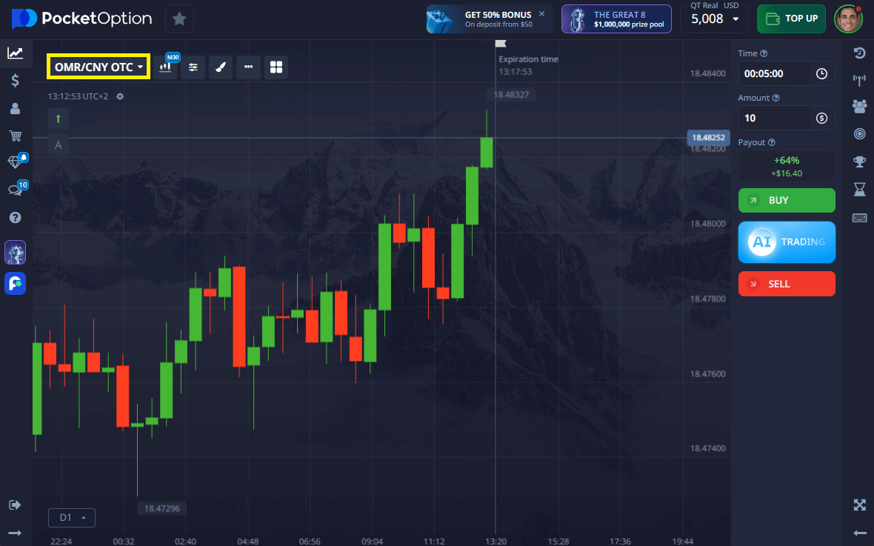Viewport: 874px width, 546px height.
Task: Open the chart type M30 settings
Action: pos(166,67)
